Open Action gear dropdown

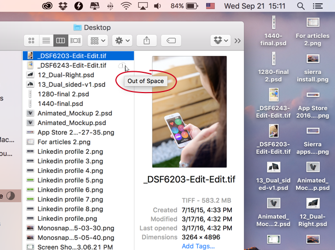coord(122,40)
